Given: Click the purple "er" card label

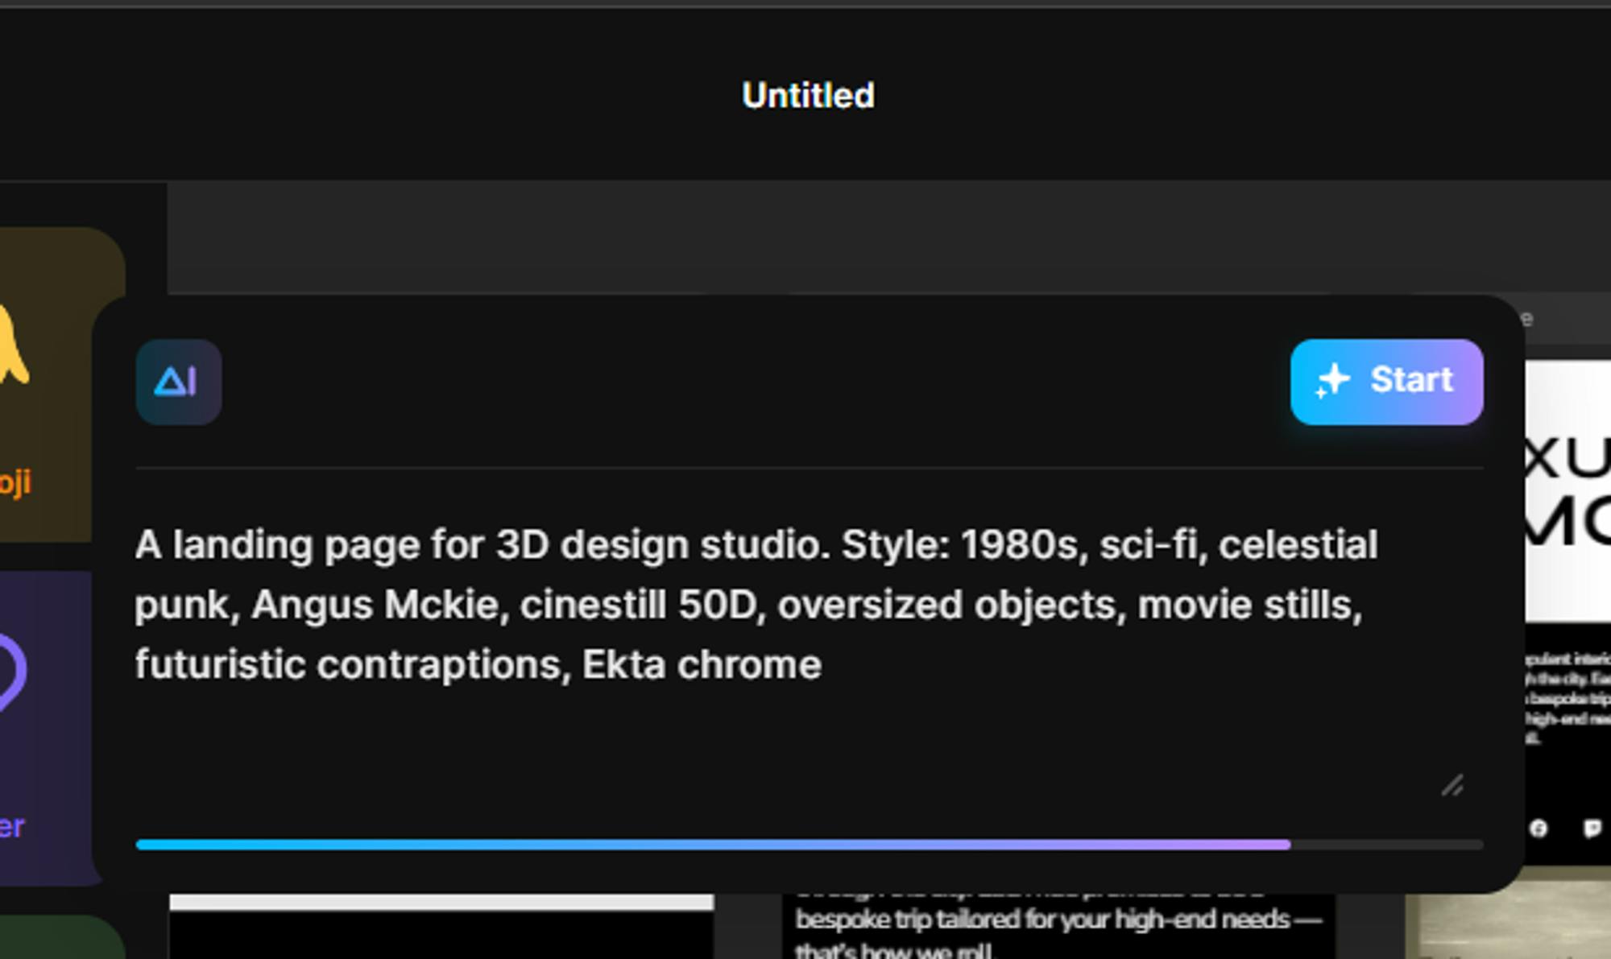Looking at the screenshot, I should [12, 826].
